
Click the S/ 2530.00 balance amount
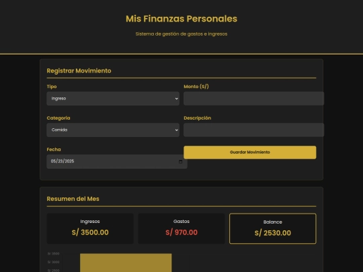coord(273,233)
